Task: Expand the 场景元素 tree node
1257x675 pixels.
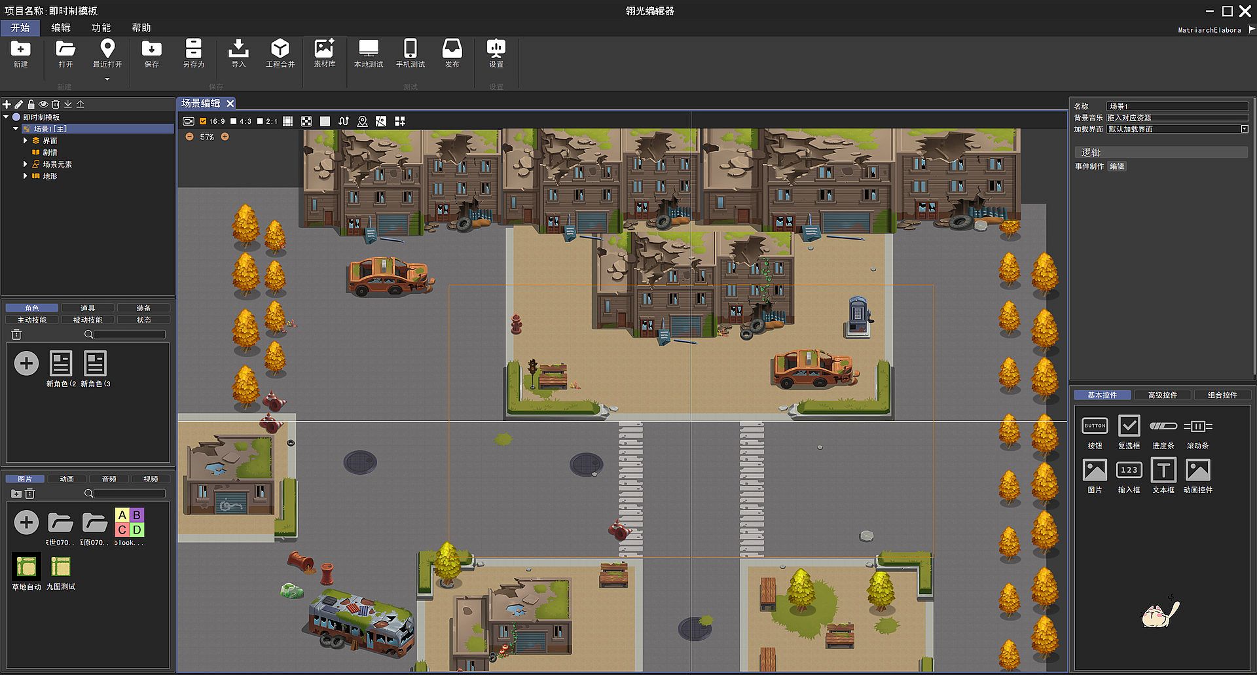Action: coord(26,164)
